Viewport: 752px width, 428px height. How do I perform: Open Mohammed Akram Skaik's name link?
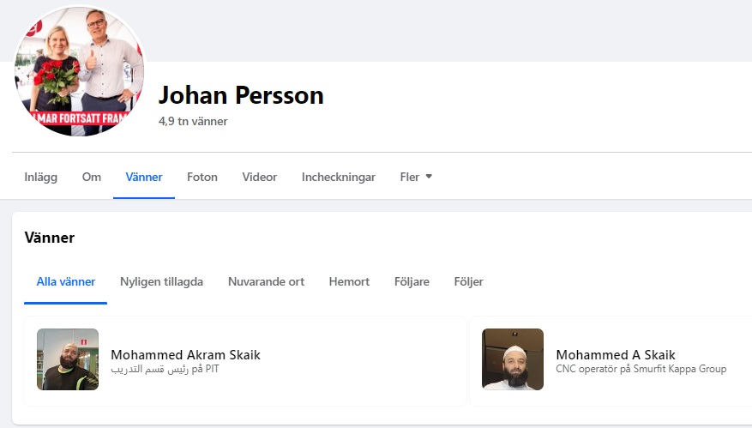185,354
